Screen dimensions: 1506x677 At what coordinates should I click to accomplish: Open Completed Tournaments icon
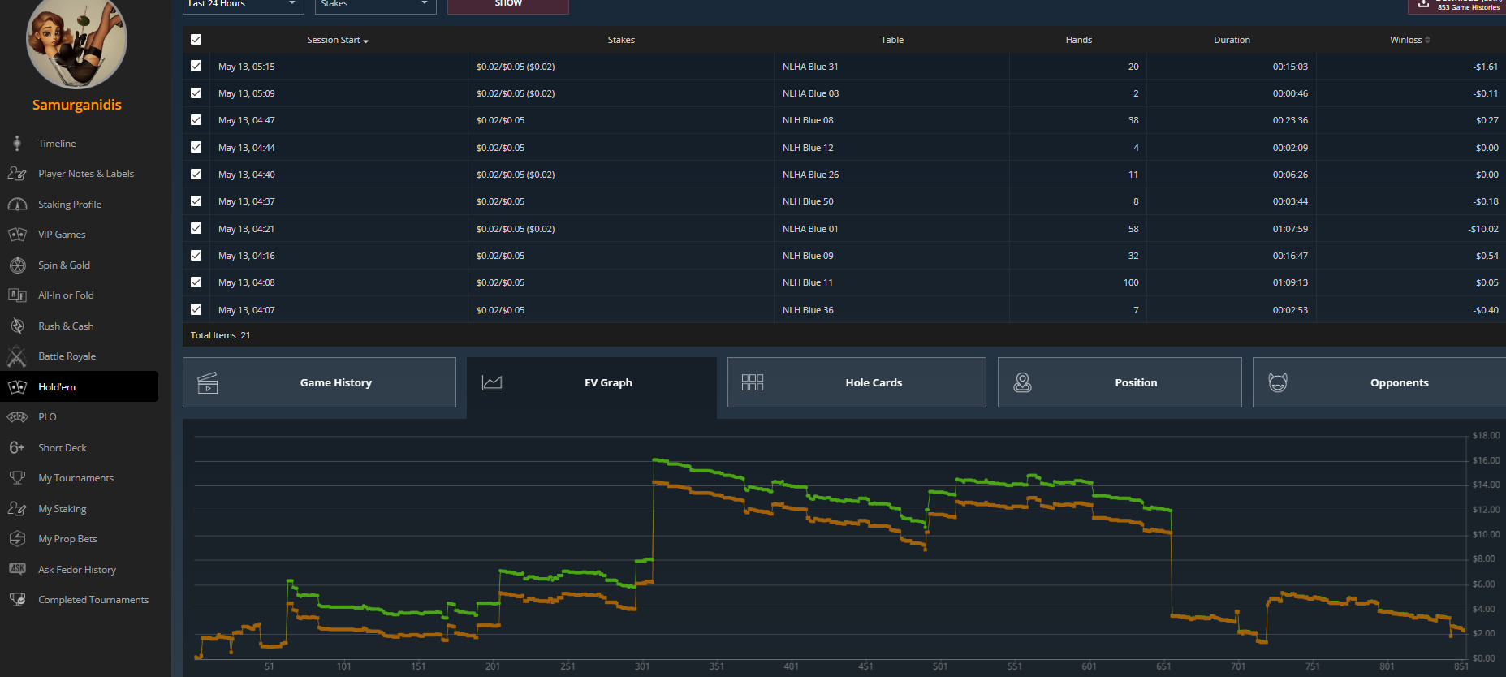click(17, 600)
